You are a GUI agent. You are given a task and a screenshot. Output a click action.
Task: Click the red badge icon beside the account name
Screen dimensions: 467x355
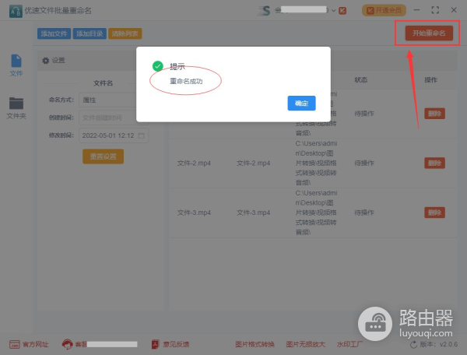[x=342, y=11]
